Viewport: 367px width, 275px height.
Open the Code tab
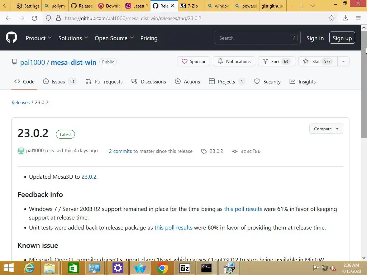click(x=24, y=82)
